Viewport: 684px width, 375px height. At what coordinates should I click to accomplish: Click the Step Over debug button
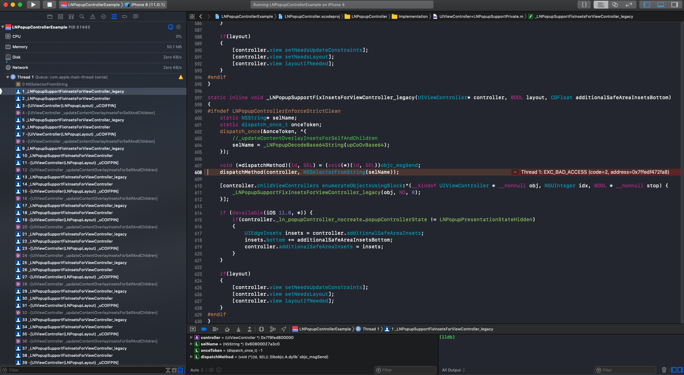pyautogui.click(x=227, y=329)
